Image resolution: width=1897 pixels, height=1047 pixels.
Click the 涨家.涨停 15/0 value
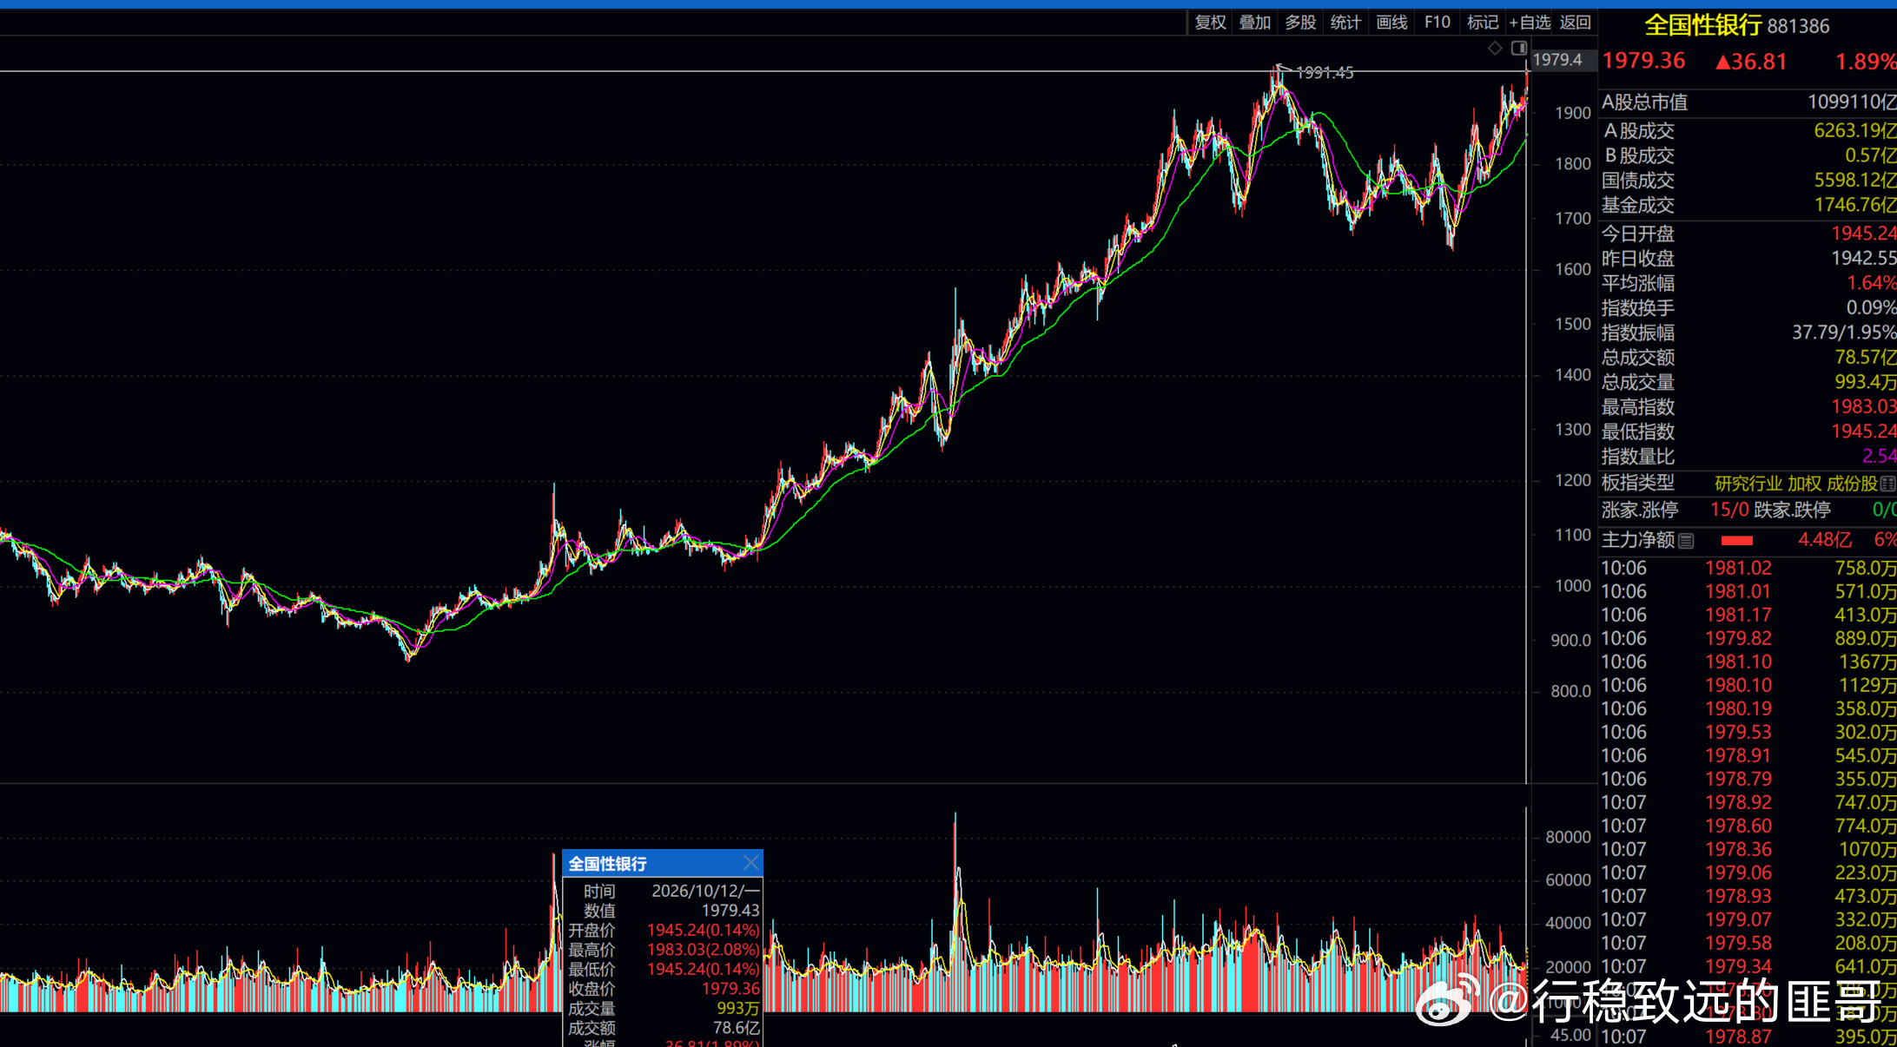click(x=1729, y=510)
